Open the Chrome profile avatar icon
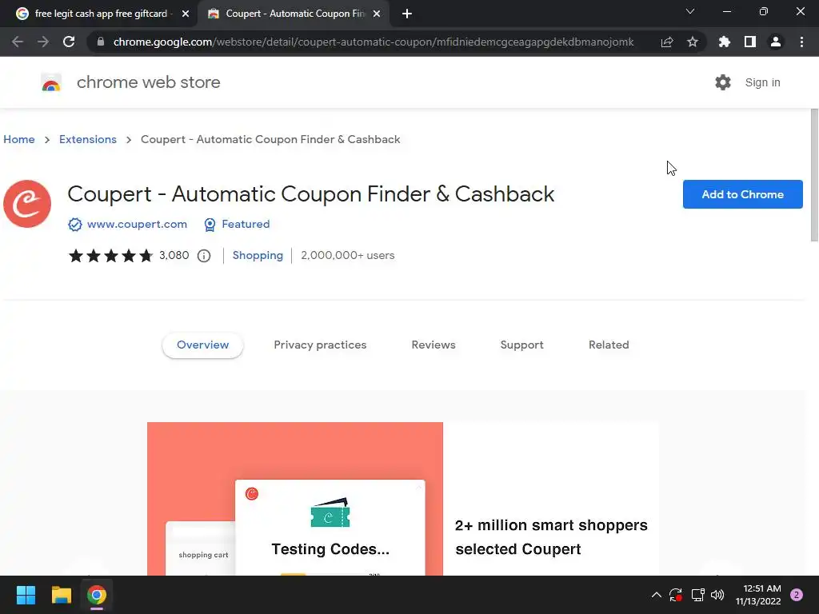 776,42
